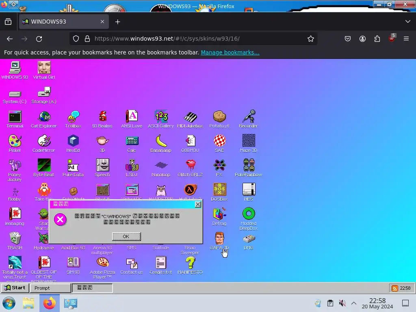Screen dimensions: 416x312
Task: Select the glitched-text taskbar window button
Action: [x=92, y=288]
